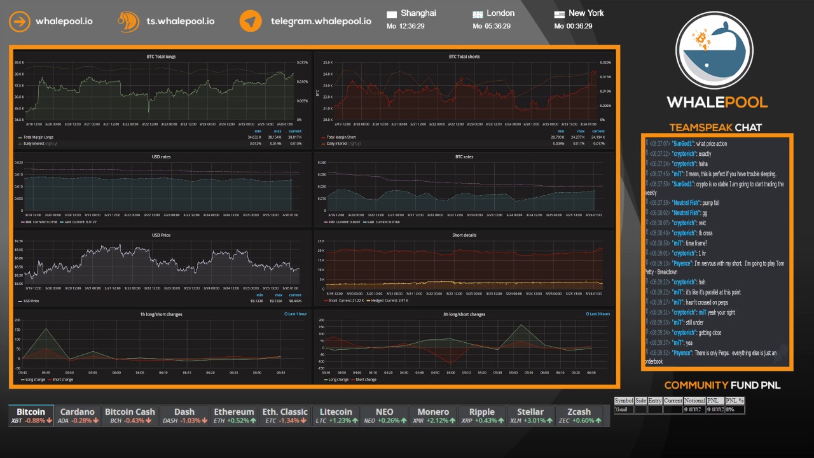The width and height of the screenshot is (814, 458).
Task: Open the whalepool.io link
Action: (64, 21)
